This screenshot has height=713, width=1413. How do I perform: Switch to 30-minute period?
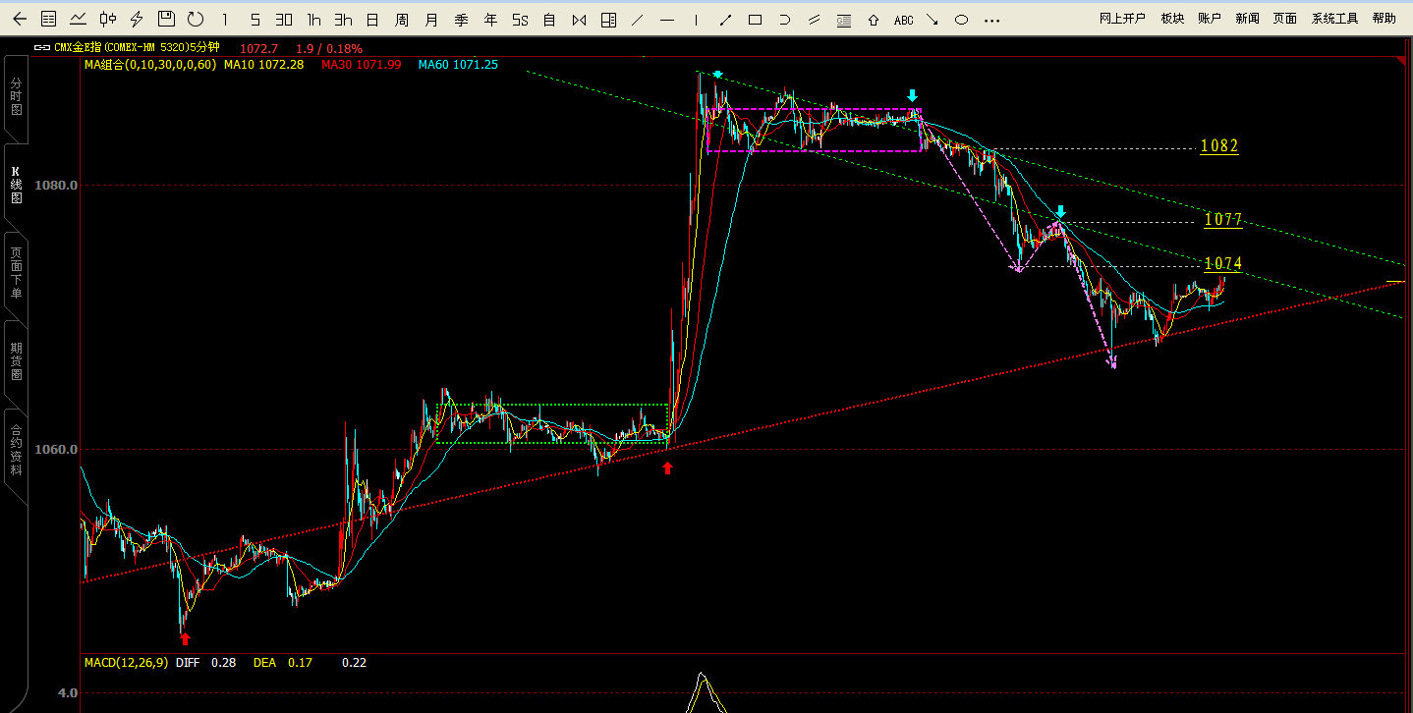pos(284,19)
